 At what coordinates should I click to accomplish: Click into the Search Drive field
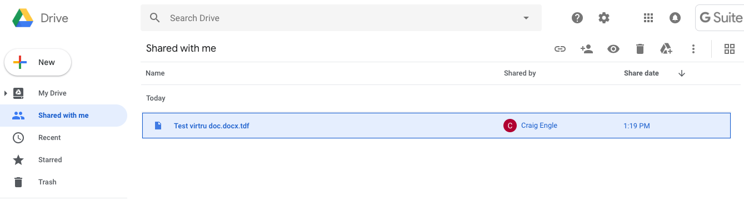pyautogui.click(x=341, y=18)
